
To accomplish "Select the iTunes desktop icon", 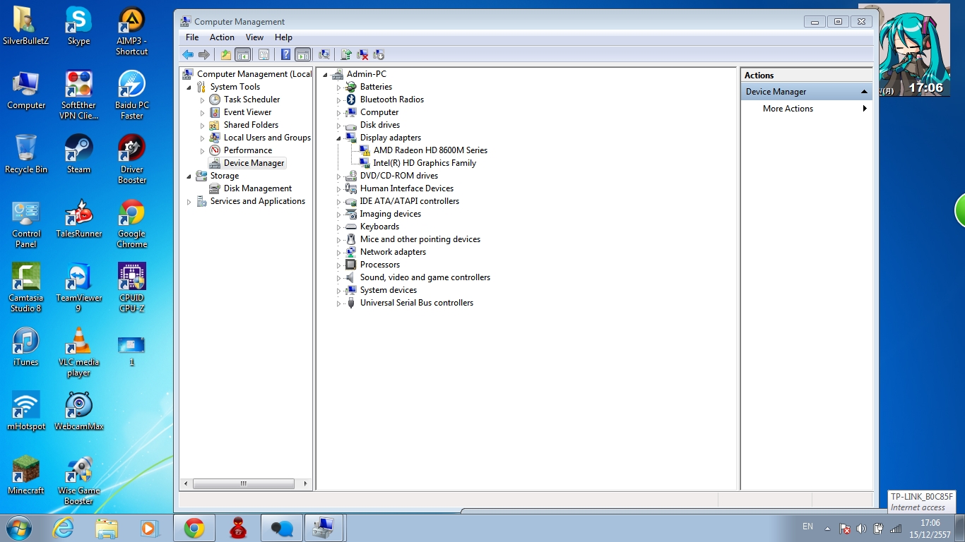I will (x=26, y=347).
